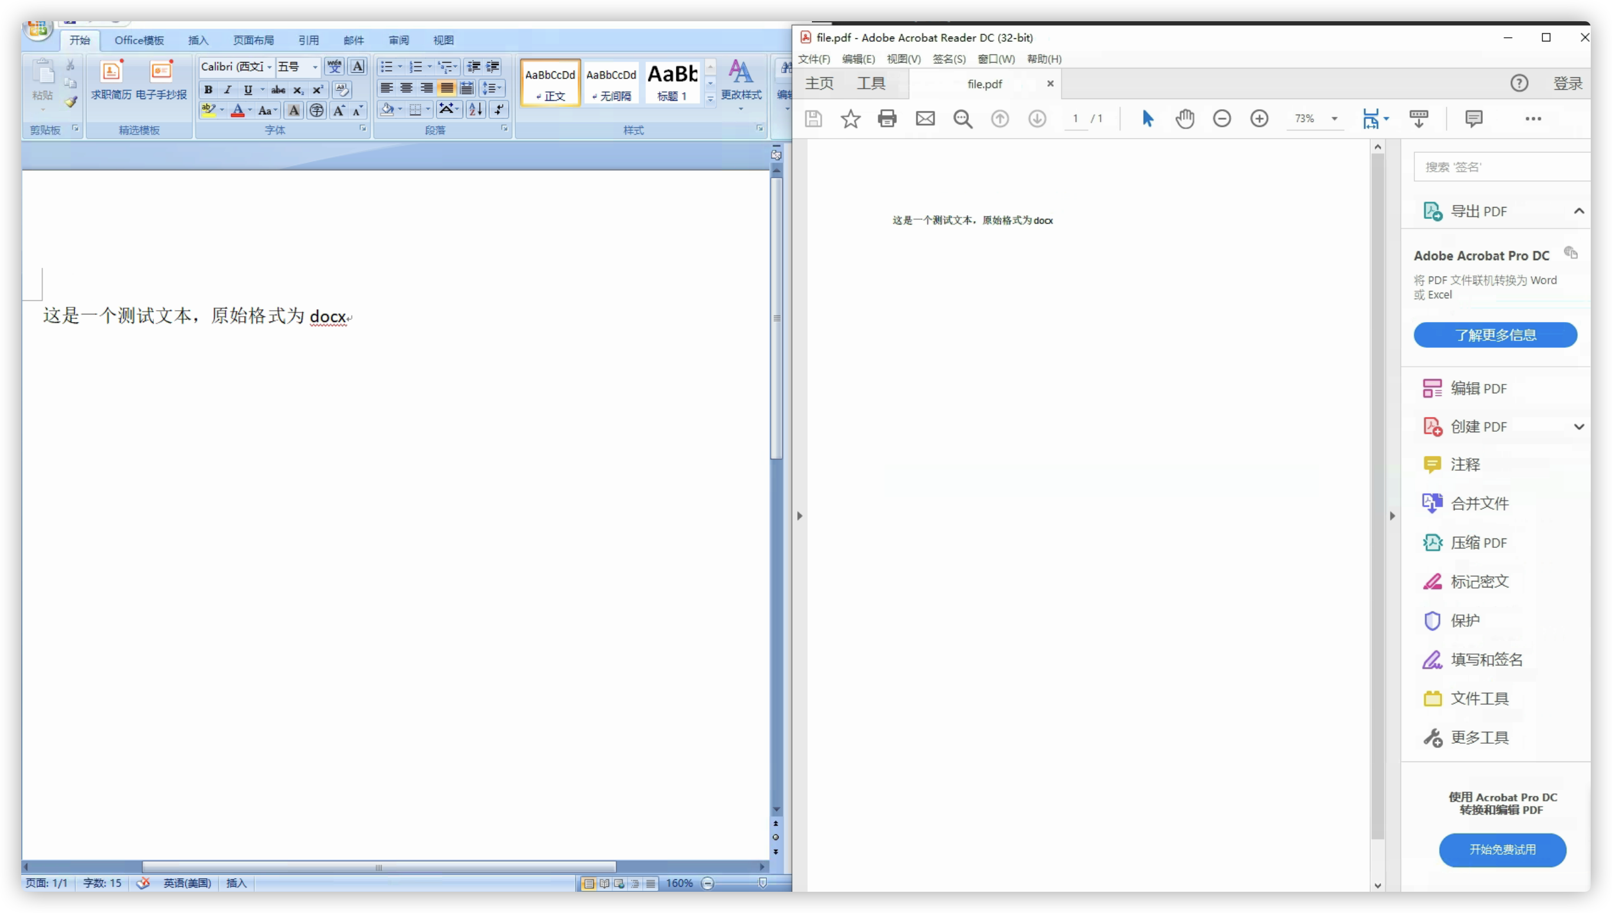Expand the 创建 PDF section chevron

[x=1579, y=426]
